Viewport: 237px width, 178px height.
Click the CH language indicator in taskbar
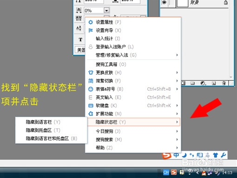click(x=166, y=172)
